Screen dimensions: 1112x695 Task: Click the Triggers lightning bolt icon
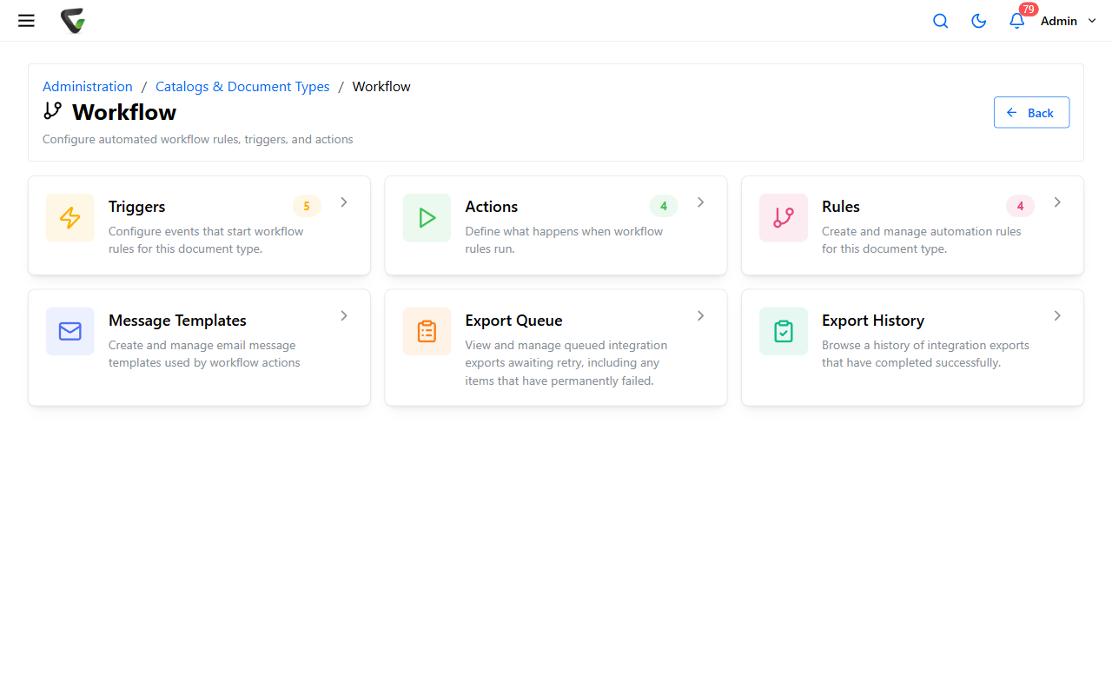(70, 217)
